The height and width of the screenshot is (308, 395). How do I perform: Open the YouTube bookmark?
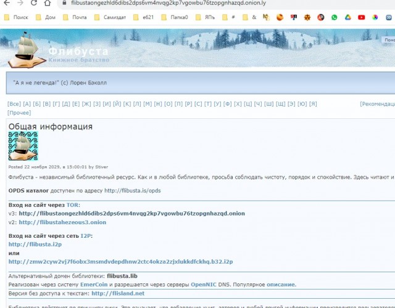coord(362,17)
